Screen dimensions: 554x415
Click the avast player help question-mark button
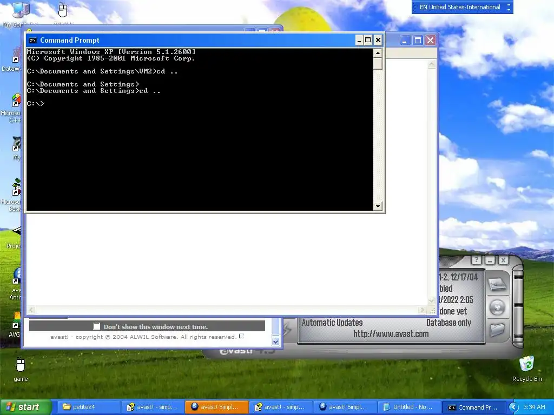pos(476,260)
